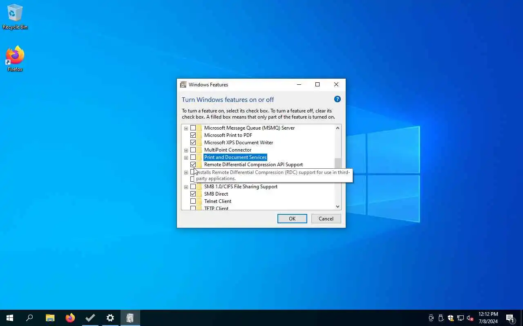Open the network tray icon
Screen dimensions: 523x326
[460, 318]
